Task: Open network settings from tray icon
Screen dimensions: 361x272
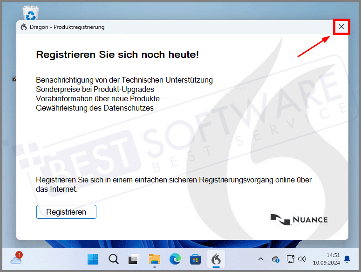Action: click(x=291, y=259)
